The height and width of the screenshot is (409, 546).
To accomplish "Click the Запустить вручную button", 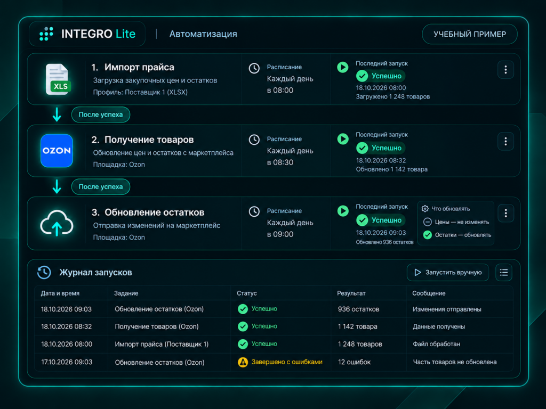I will 448,272.
